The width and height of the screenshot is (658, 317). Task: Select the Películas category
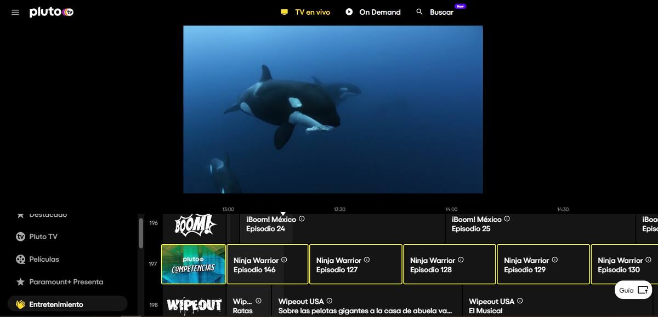coord(44,260)
